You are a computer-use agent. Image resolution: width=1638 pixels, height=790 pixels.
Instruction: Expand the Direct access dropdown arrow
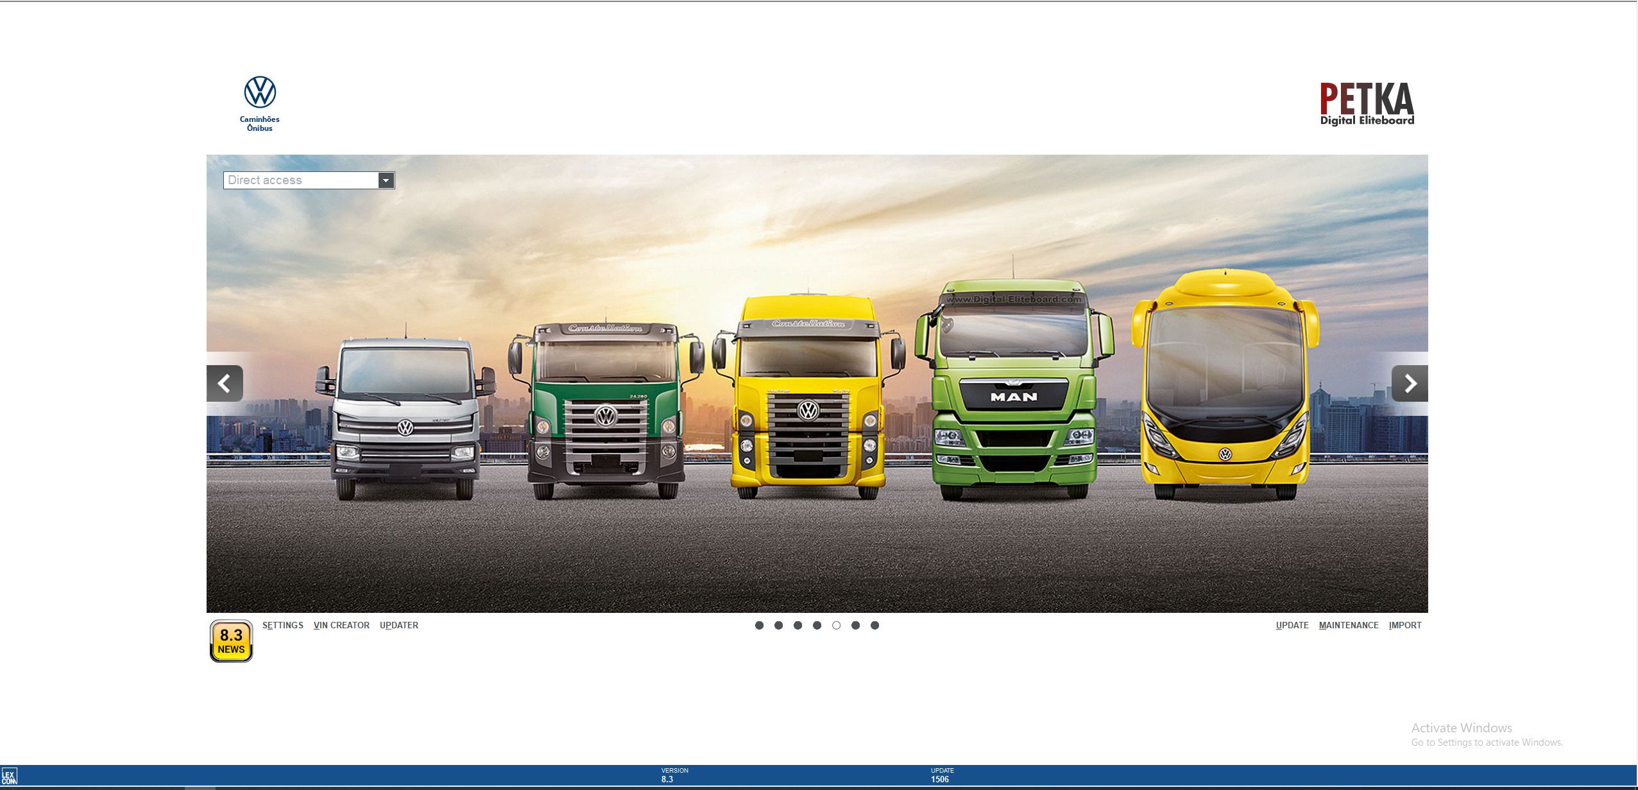point(386,180)
